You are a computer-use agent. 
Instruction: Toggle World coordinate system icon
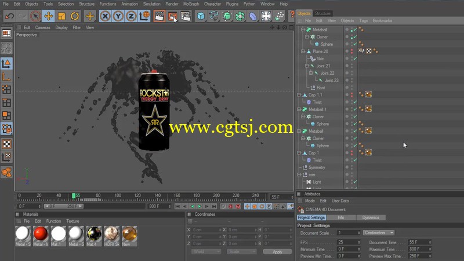[144, 16]
